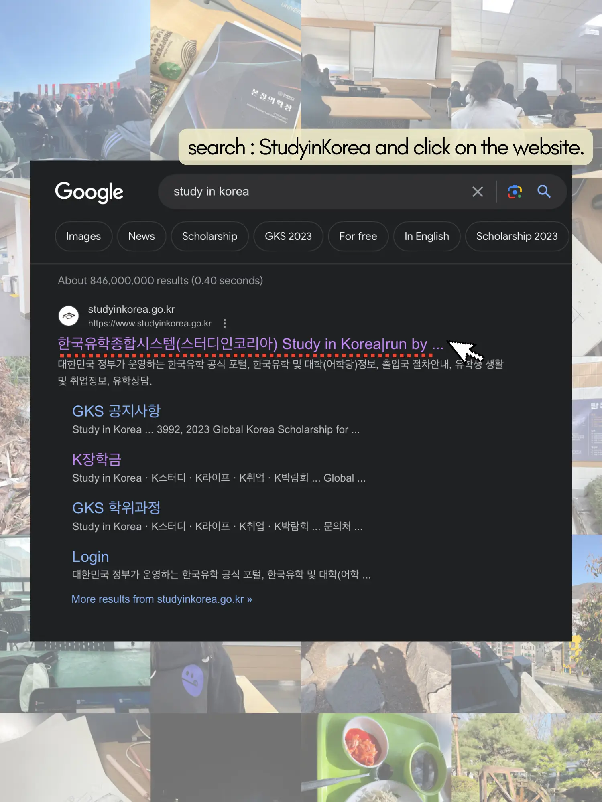This screenshot has height=802, width=602.
Task: Open the three-dot menu beside studyinkorea URL
Action: coord(225,323)
